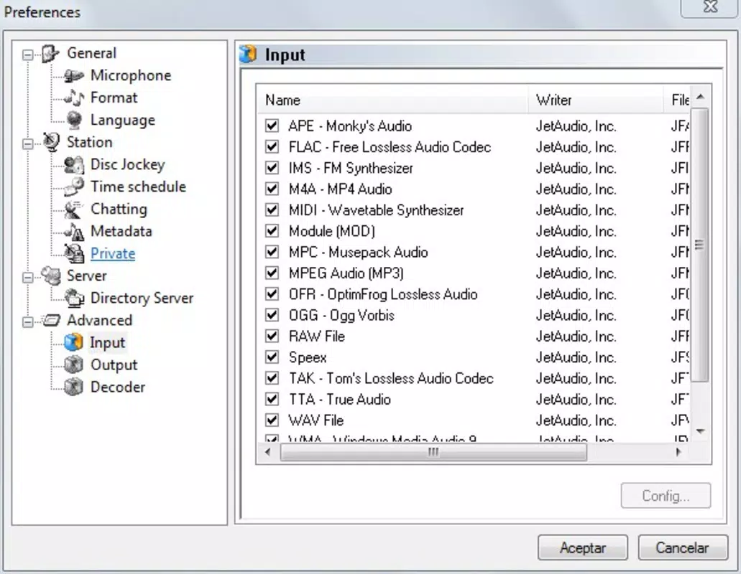Click the vertical scrollbar thumb
The width and height of the screenshot is (741, 574).
(x=700, y=245)
